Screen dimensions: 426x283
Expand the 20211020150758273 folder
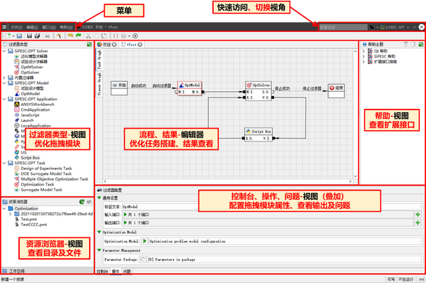[x=11, y=214]
